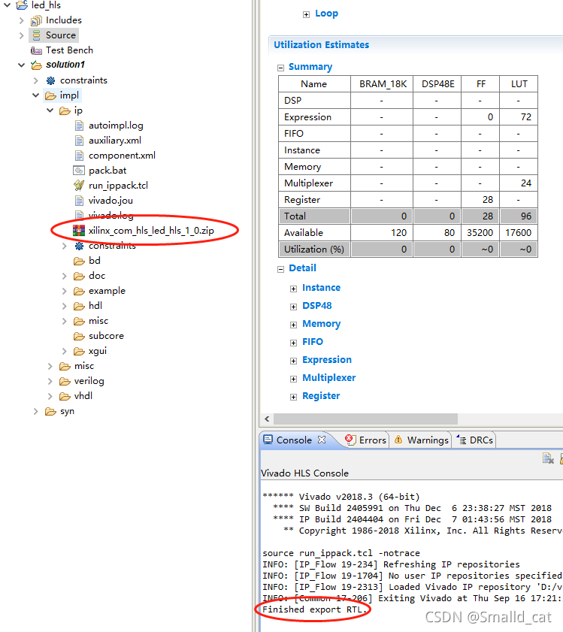Click the Console tab monitor icon
Image resolution: width=563 pixels, height=632 pixels.
tap(268, 440)
